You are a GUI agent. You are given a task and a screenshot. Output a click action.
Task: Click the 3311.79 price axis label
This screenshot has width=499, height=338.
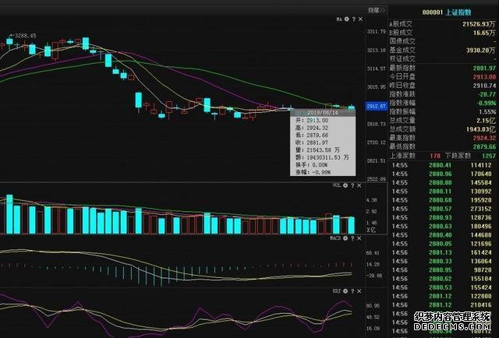coord(376,32)
